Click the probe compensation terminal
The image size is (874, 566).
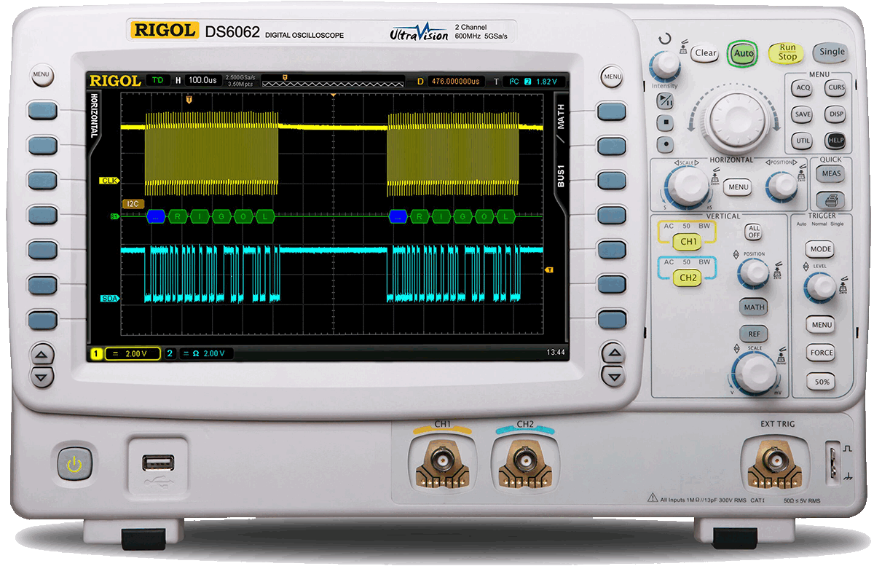832,461
